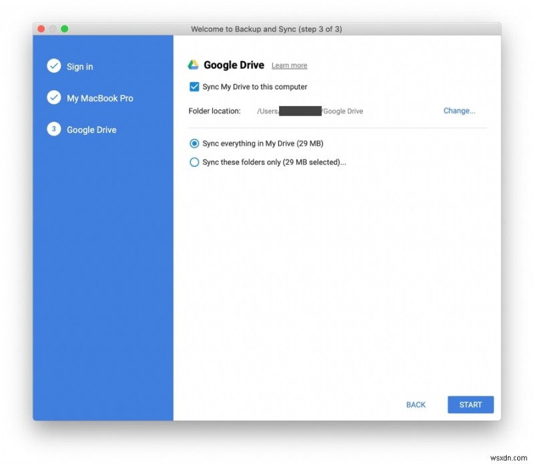Click the Google Drive logo icon
The height and width of the screenshot is (464, 534).
(194, 64)
